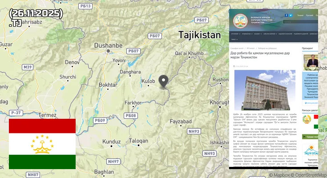
Task: Switch site language to Тоҷикӣ
Action: 300,15
